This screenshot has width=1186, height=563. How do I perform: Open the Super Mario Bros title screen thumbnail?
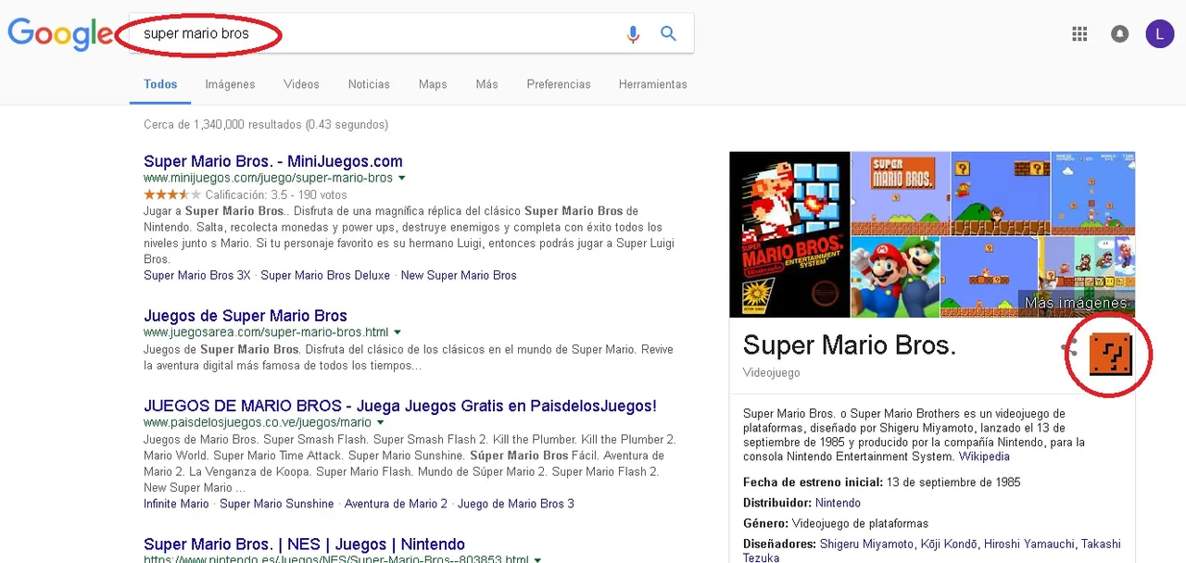[x=900, y=193]
